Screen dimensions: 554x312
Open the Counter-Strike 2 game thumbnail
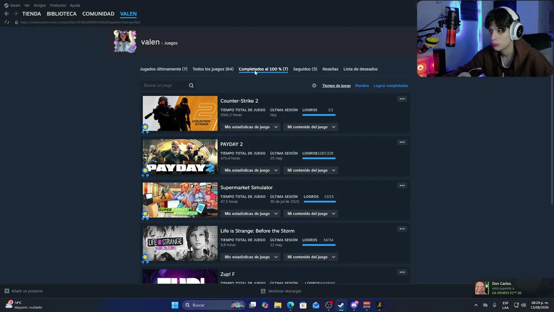pos(180,114)
